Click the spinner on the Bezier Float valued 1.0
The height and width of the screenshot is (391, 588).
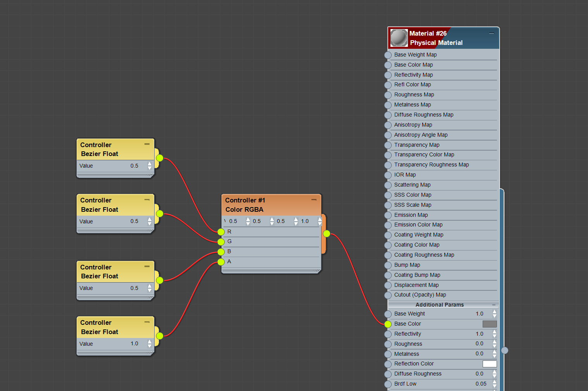(150, 344)
